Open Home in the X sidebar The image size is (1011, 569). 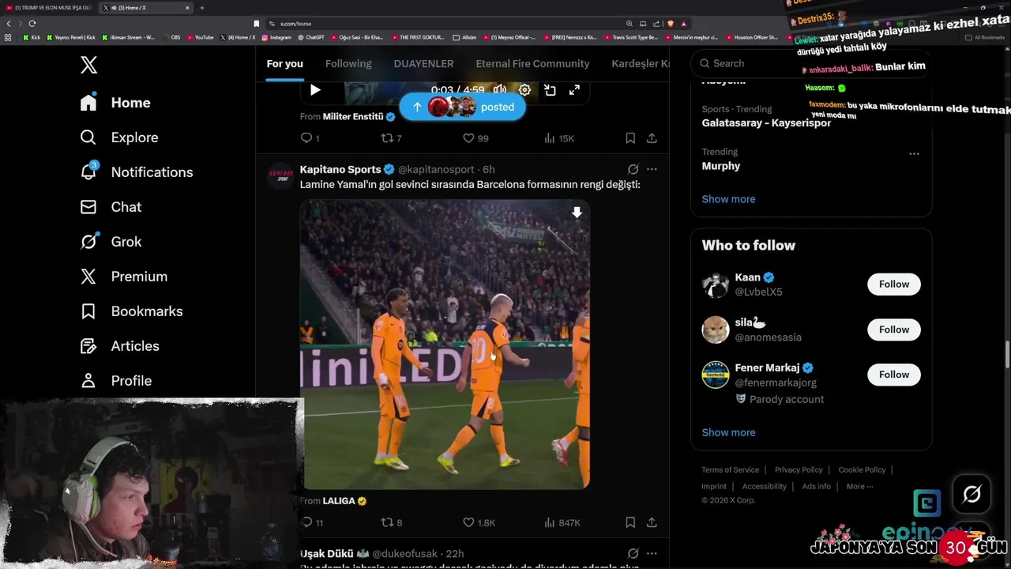coord(115,103)
